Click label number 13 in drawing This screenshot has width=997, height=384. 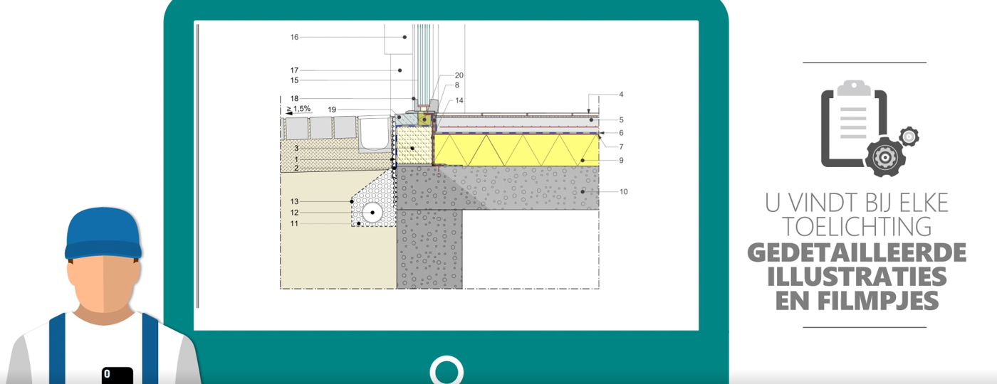point(294,202)
